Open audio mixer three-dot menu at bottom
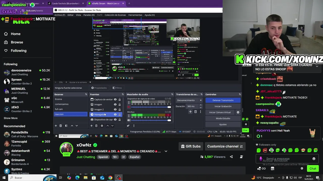This screenshot has width=323, height=181. [x=134, y=126]
